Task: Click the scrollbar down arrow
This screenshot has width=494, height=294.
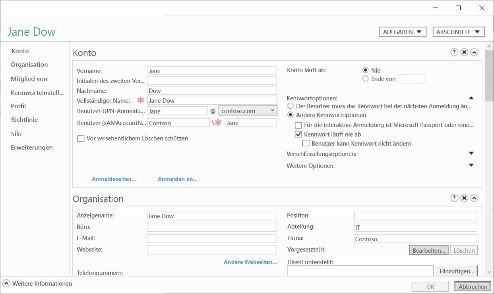Action: [490, 272]
